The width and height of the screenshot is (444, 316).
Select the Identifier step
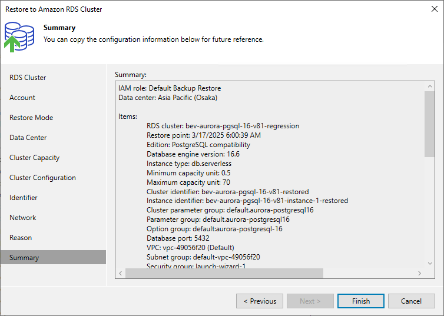coord(23,198)
